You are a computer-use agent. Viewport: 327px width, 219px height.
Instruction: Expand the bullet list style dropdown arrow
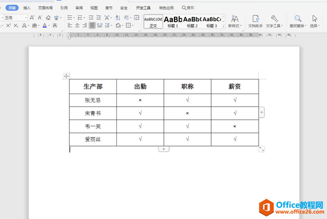(x=74, y=18)
